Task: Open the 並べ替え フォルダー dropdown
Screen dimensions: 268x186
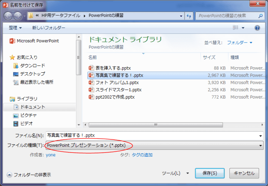Action: coord(240,43)
